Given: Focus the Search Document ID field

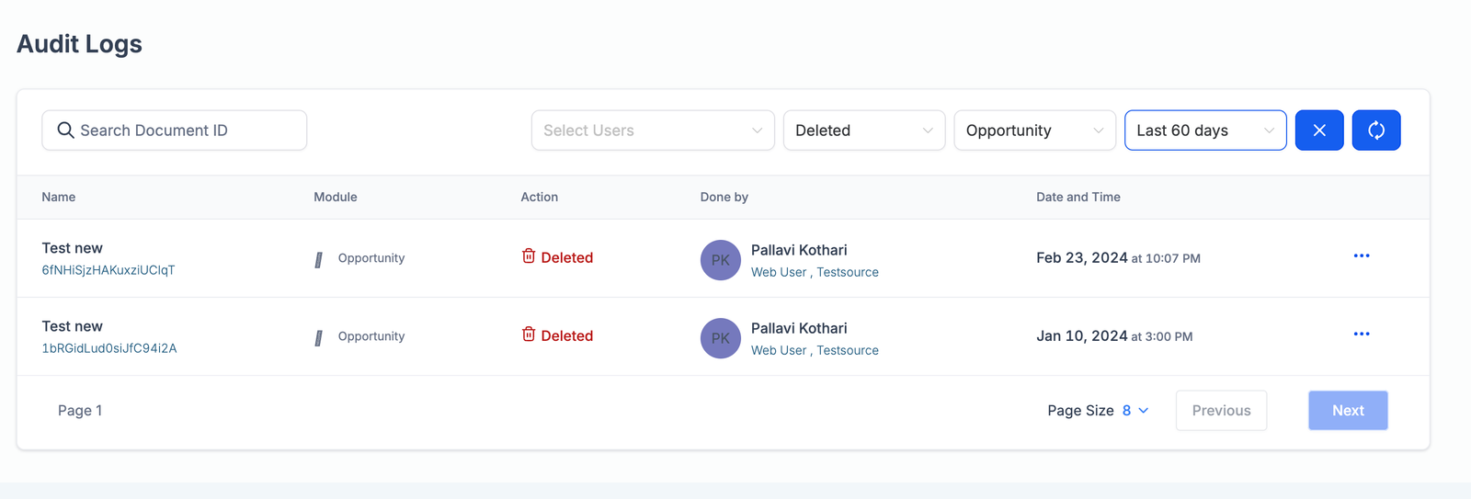Looking at the screenshot, I should 184,130.
